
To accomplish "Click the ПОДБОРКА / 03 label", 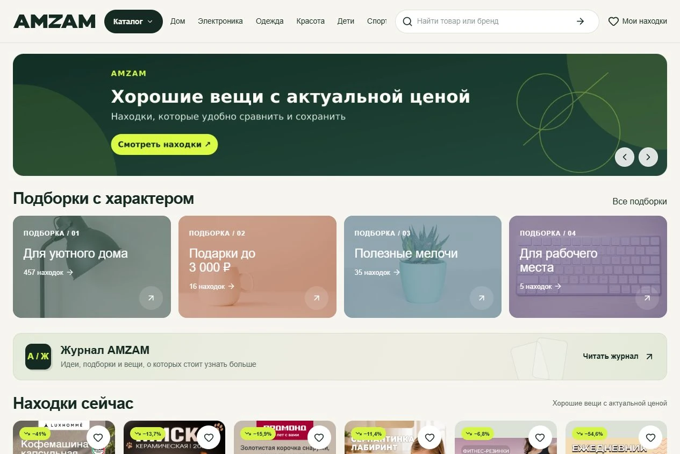I will (382, 233).
